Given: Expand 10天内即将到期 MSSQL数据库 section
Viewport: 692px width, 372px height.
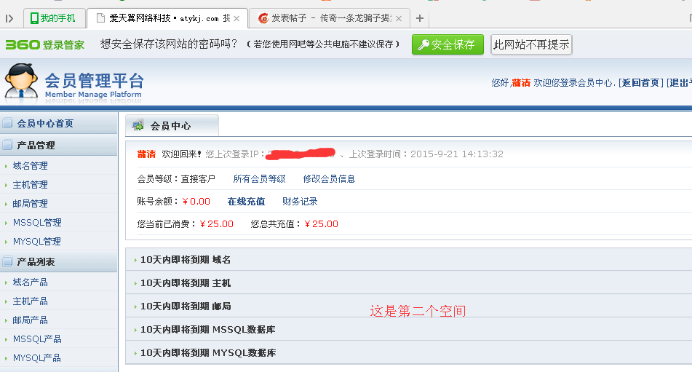Looking at the screenshot, I should [x=208, y=330].
